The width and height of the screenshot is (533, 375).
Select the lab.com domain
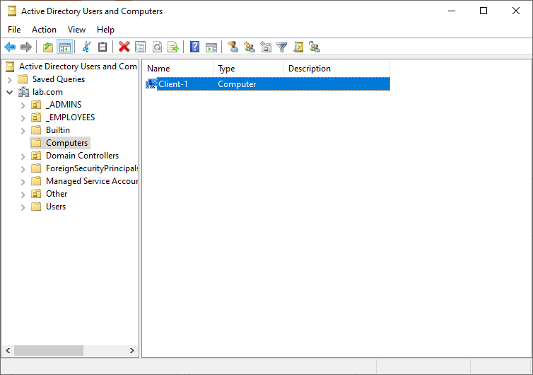(47, 92)
